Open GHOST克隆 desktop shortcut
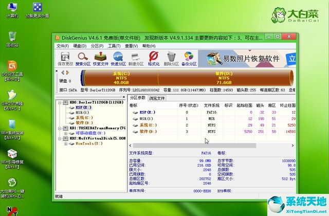This screenshot has height=216, width=329. pyautogui.click(x=12, y=100)
